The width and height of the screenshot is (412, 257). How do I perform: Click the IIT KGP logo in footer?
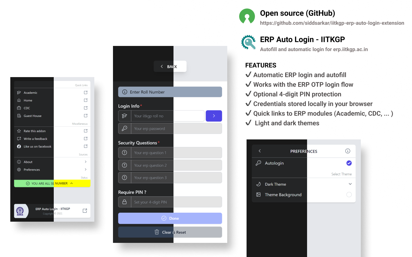pos(20,211)
